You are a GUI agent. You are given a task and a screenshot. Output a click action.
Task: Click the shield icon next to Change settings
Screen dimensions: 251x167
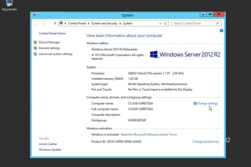click(195, 103)
